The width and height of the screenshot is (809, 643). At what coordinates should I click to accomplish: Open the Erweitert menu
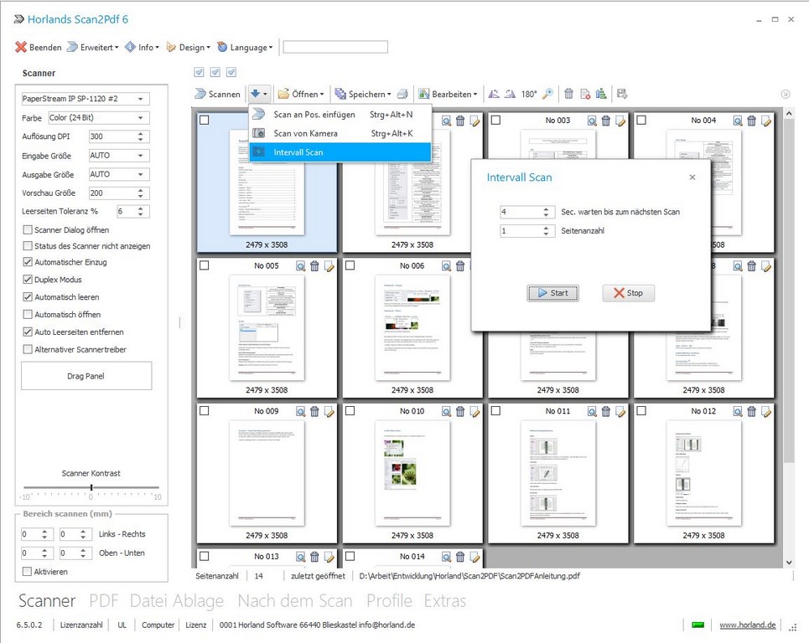(93, 48)
